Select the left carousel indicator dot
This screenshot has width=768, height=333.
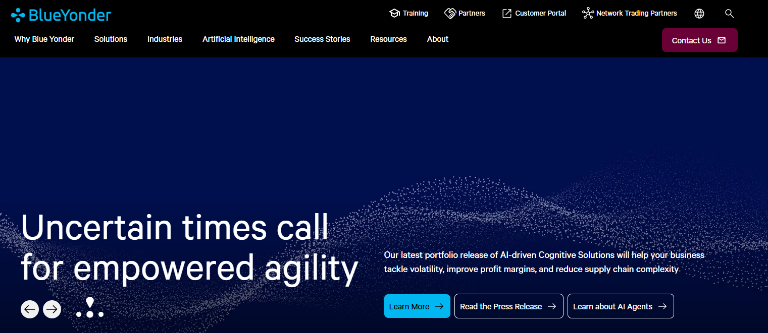(x=79, y=314)
